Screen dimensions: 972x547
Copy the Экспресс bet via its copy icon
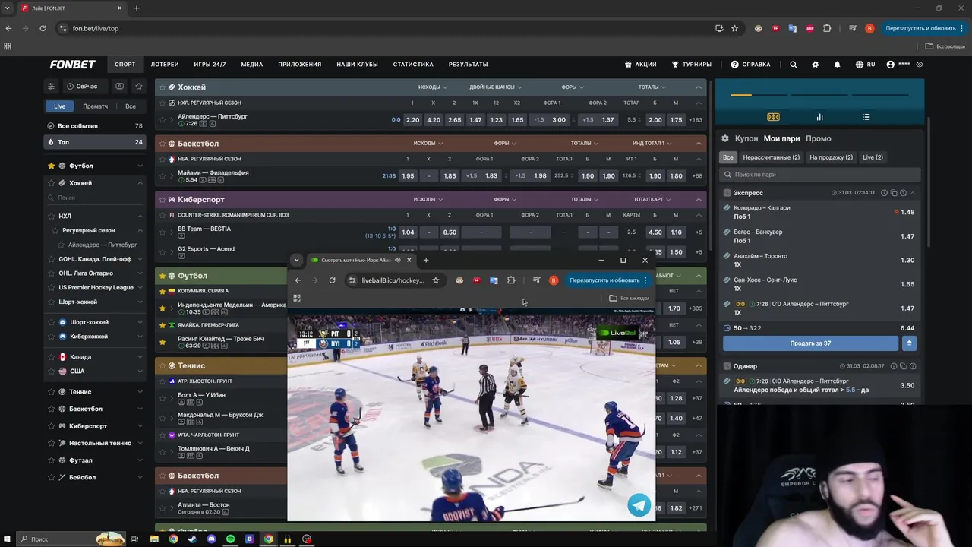(894, 193)
